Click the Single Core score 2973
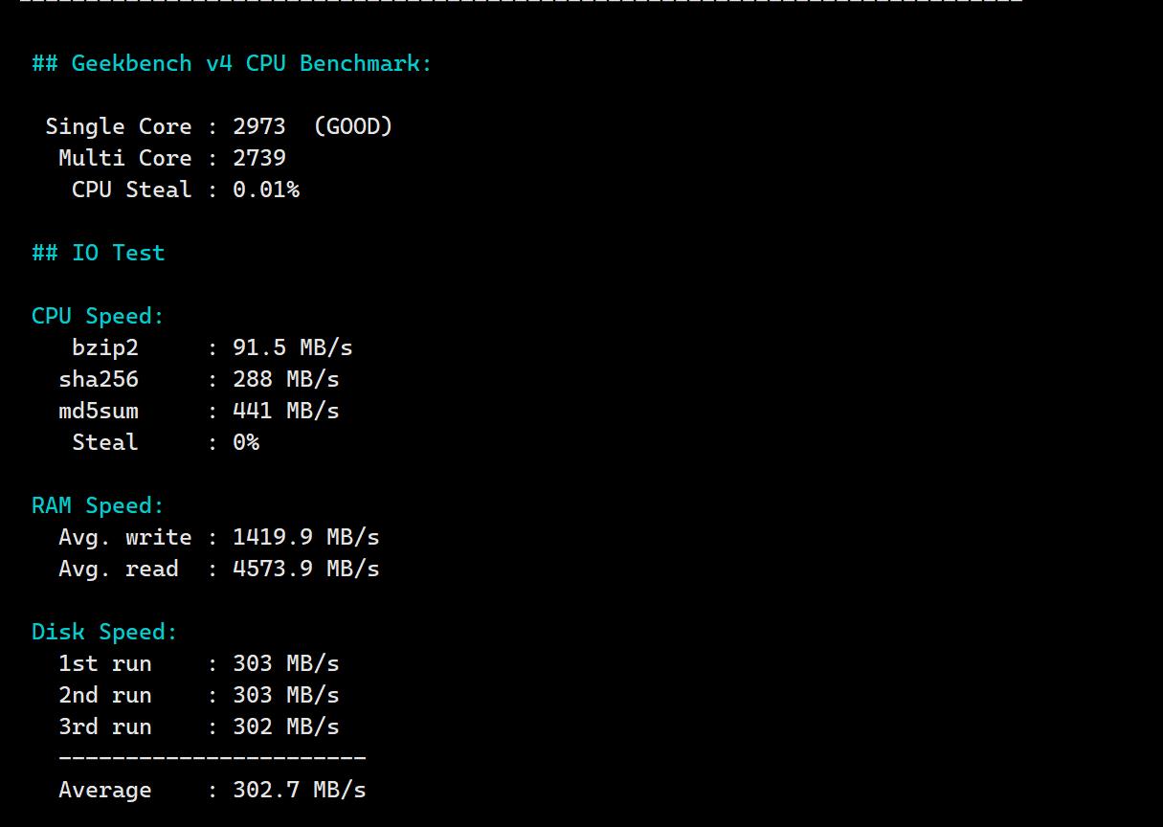The height and width of the screenshot is (827, 1163). [x=258, y=126]
